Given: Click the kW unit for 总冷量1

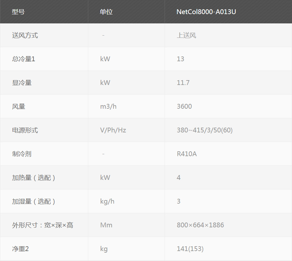Looking at the screenshot, I should [105, 59].
